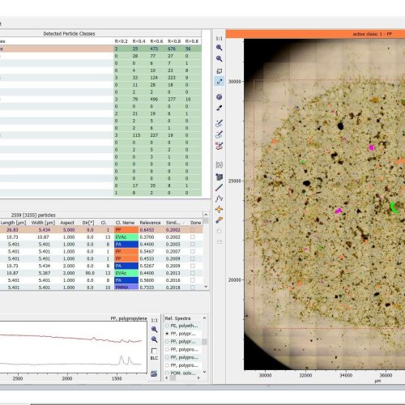
Task: Tick Done for PP row with relevance 0.6453
Action: pyautogui.click(x=192, y=230)
